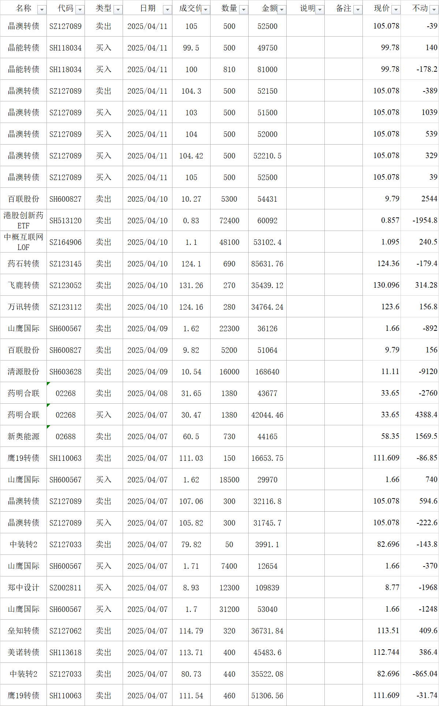The width and height of the screenshot is (439, 706).
Task: Click the price cell 60.5
Action: pos(191,436)
